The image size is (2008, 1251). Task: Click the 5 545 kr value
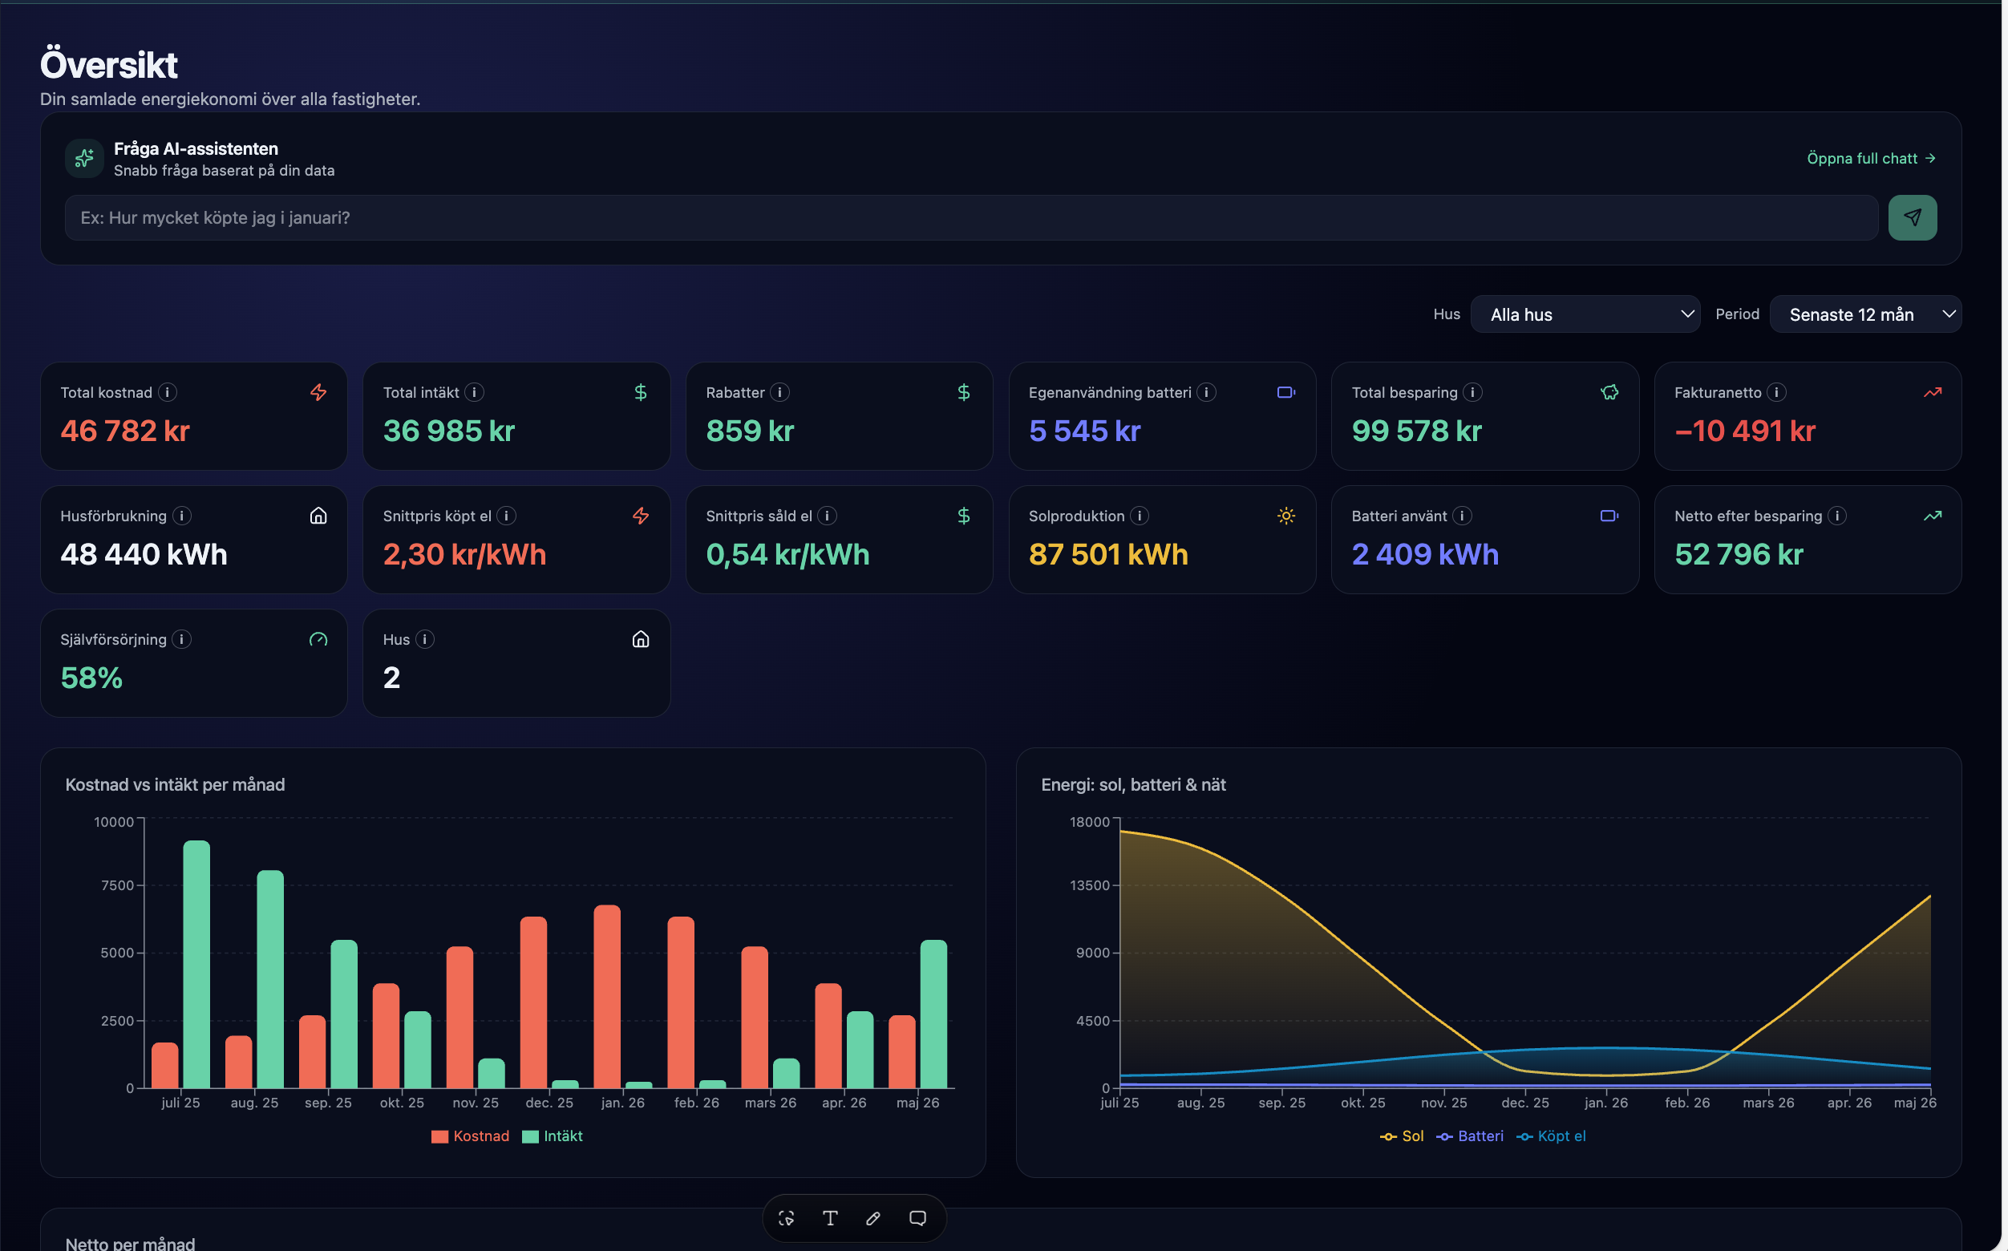pos(1085,431)
